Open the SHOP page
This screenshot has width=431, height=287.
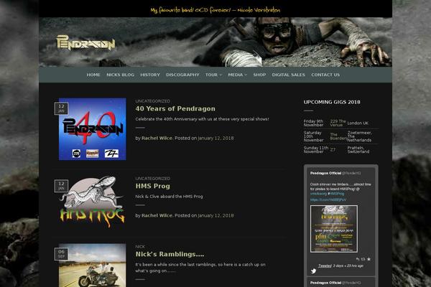tap(259, 75)
